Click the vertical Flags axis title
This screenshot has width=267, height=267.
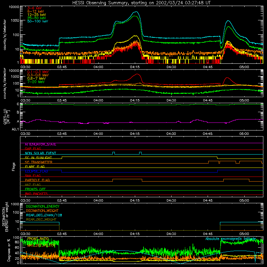coord(14,167)
